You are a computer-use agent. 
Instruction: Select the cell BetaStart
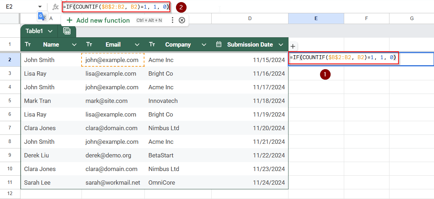tap(178, 155)
